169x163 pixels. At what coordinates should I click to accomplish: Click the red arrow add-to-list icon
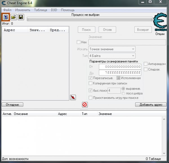pyautogui.click(x=73, y=97)
